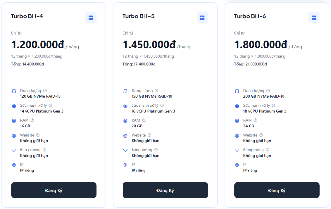The width and height of the screenshot is (331, 209).
Task: Select the Turbo BH-5 plan title
Action: click(x=138, y=16)
